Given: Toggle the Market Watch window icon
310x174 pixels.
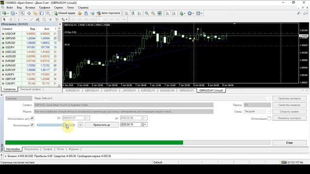Looking at the screenshot, I should click(23, 13).
